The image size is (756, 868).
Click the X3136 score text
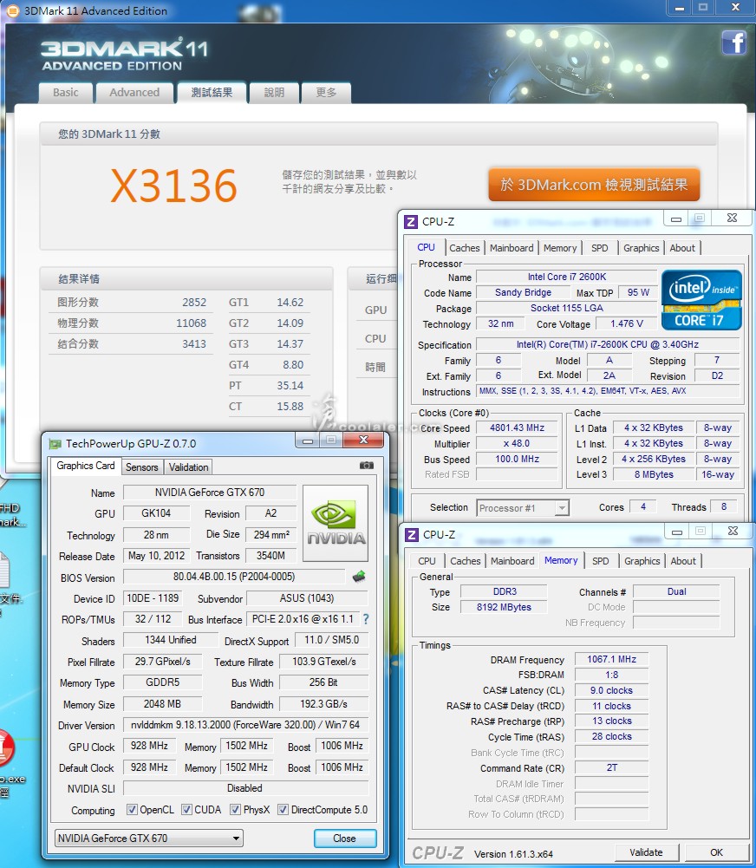click(173, 186)
